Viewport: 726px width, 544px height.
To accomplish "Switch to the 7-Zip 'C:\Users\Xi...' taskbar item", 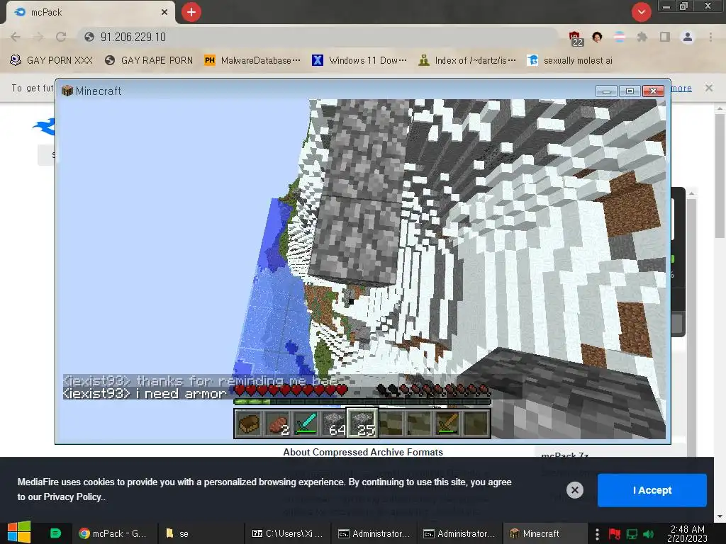I will coord(287,533).
